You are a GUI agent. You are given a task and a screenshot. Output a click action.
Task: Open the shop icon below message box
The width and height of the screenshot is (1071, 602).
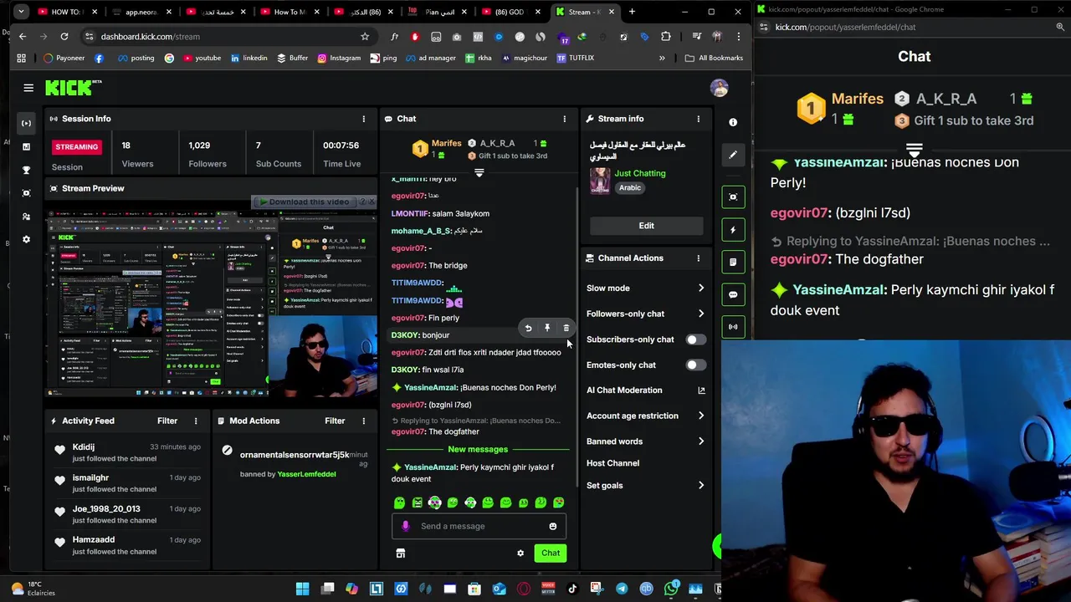point(400,553)
